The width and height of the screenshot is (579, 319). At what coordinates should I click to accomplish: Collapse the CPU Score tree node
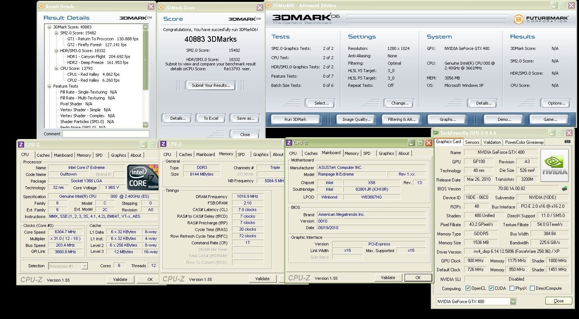pos(56,68)
